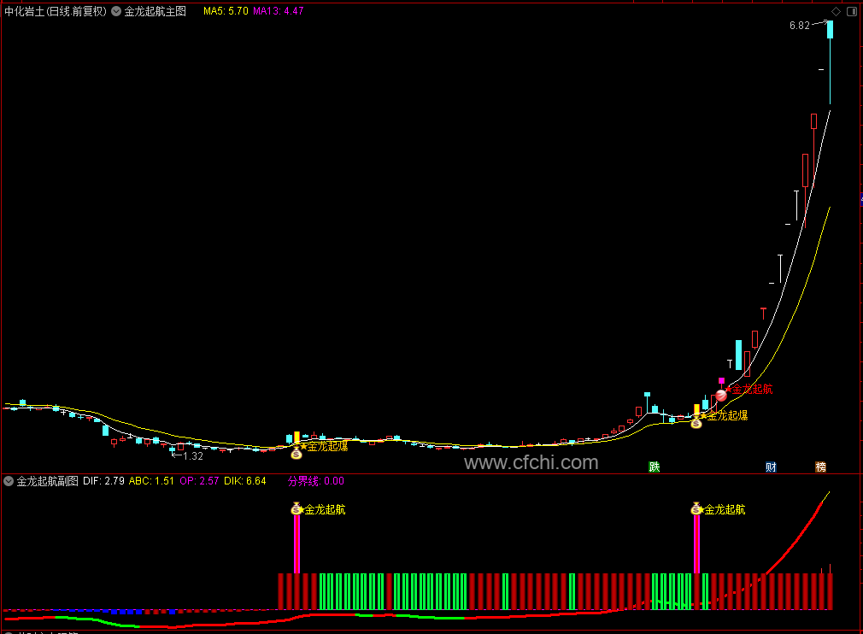The width and height of the screenshot is (863, 634).
Task: Expand the partially visible bottom panel's dropdown arrow
Action: [x=9, y=633]
